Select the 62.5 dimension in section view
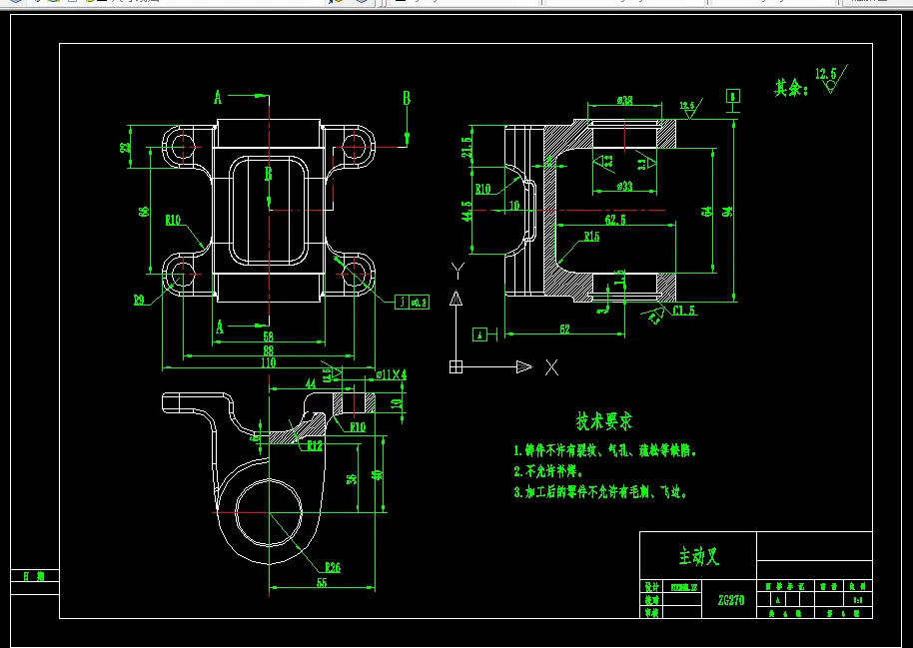 (615, 220)
